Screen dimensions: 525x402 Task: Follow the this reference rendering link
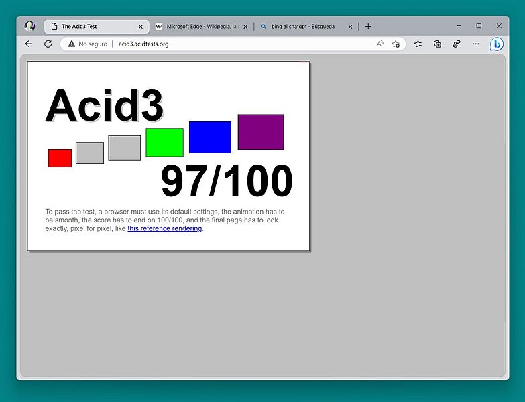pos(165,228)
